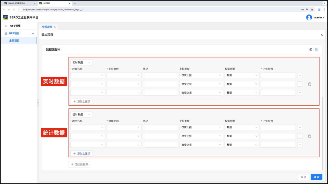This screenshot has height=184, width=328.
Task: Open the 统计数据 data source type dropdown
Action: [81, 114]
